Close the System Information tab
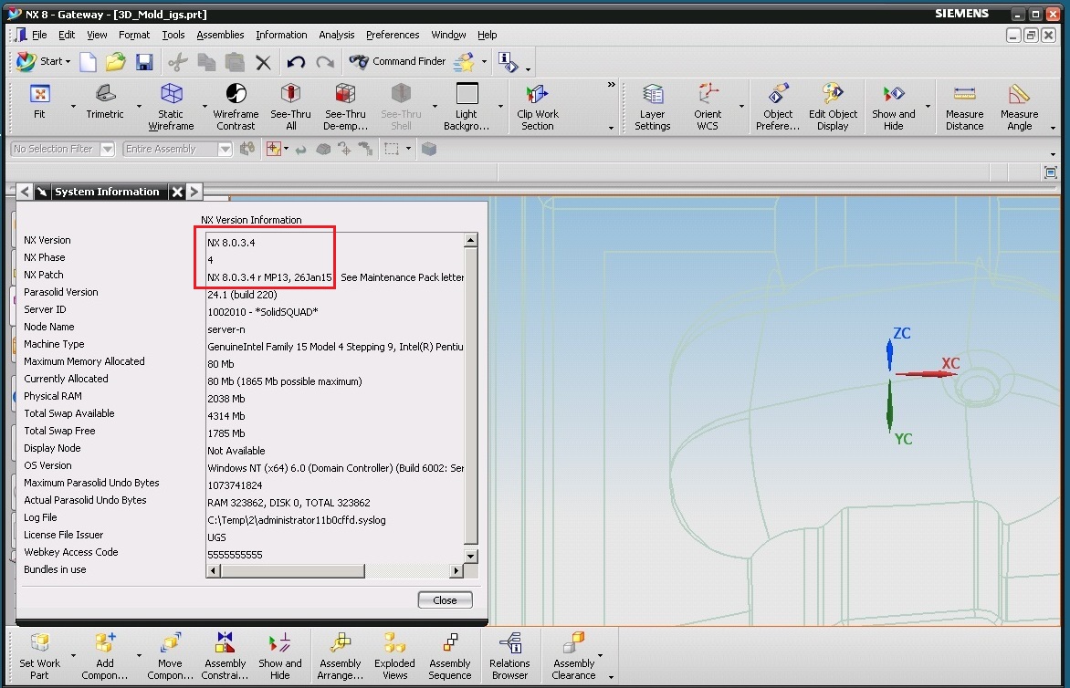The width and height of the screenshot is (1070, 688). click(177, 193)
